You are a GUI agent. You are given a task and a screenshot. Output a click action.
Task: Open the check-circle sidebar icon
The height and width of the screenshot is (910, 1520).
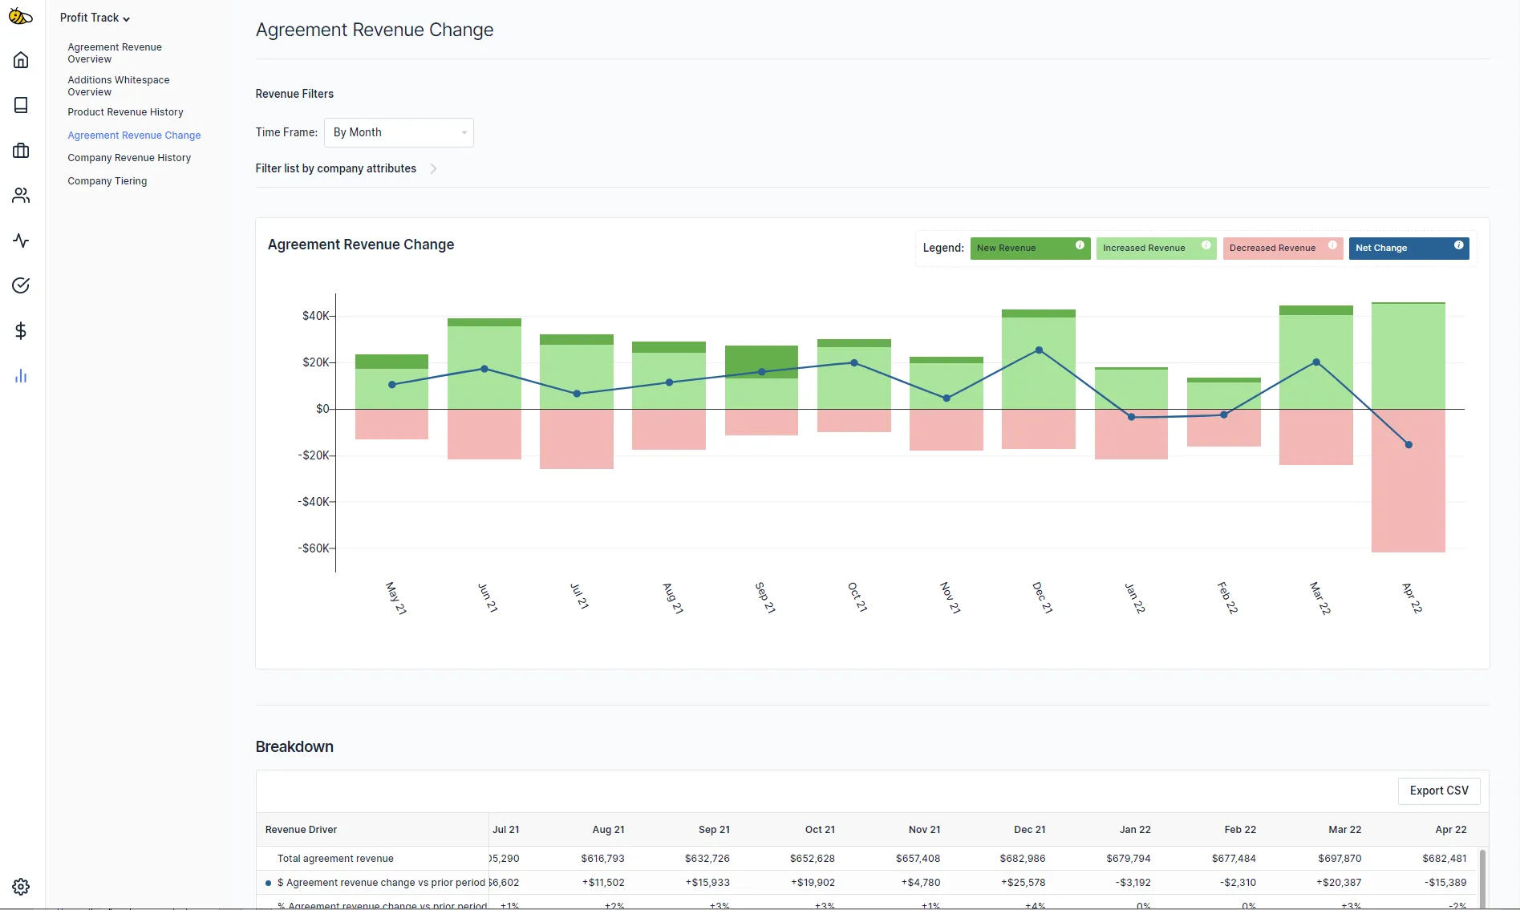(21, 285)
